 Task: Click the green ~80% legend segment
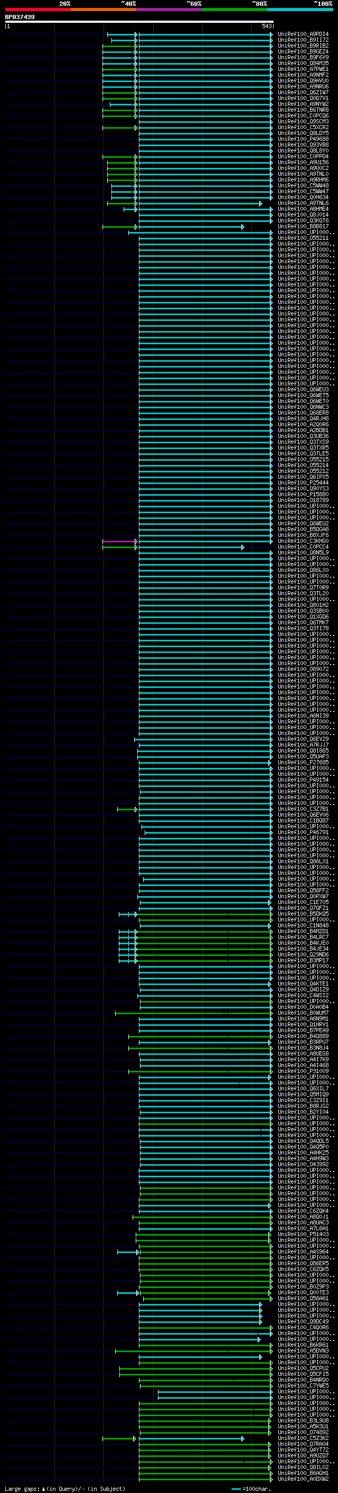pos(234,10)
